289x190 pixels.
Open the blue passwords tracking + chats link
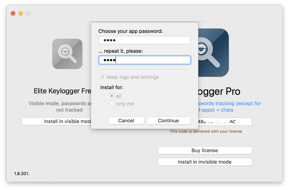tap(229, 107)
